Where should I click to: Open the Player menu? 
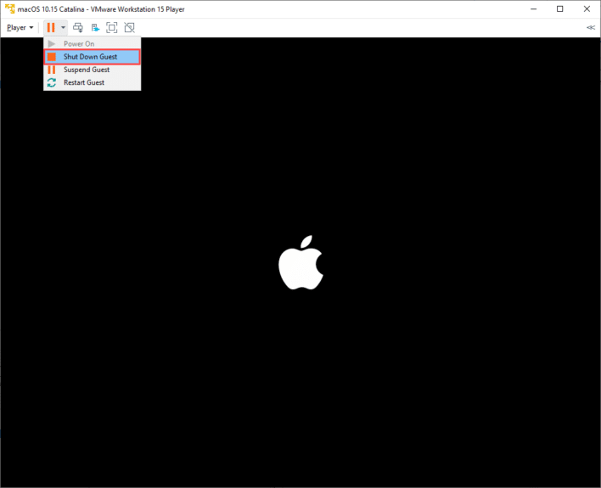click(20, 28)
